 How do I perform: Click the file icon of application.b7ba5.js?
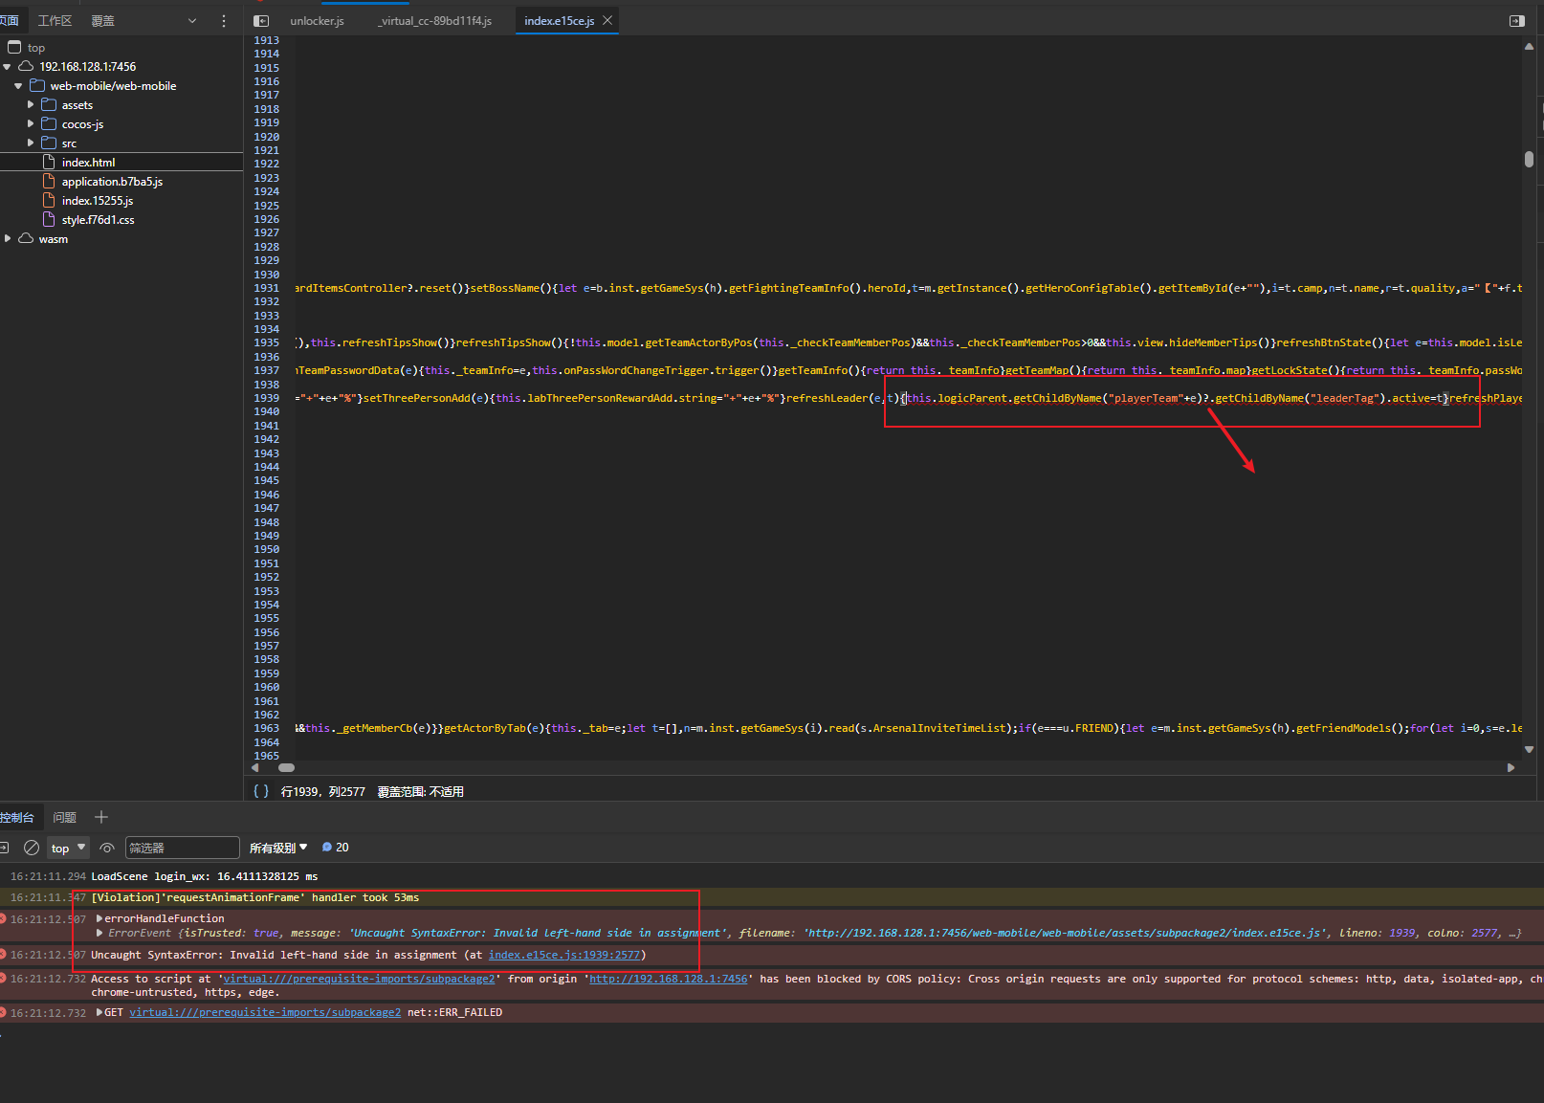(49, 181)
